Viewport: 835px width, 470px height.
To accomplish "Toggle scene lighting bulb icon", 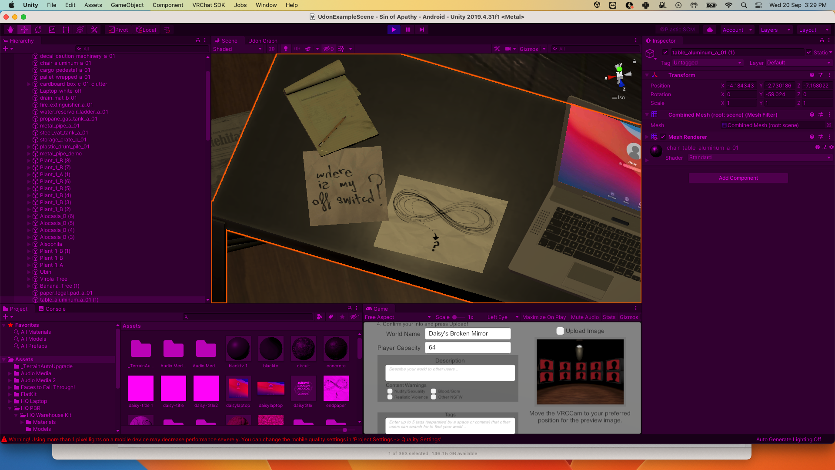I will click(286, 49).
